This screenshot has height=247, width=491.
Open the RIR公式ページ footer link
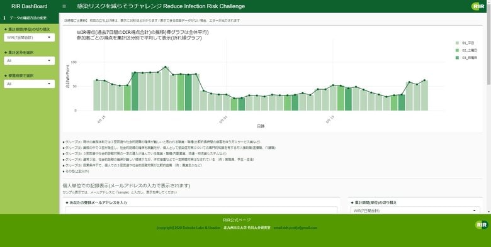point(237,220)
